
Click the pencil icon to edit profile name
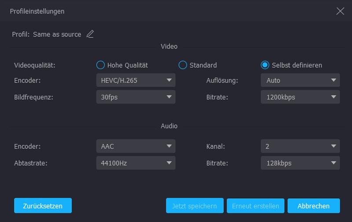[90, 34]
